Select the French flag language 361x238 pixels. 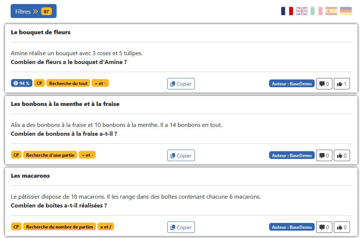click(287, 11)
